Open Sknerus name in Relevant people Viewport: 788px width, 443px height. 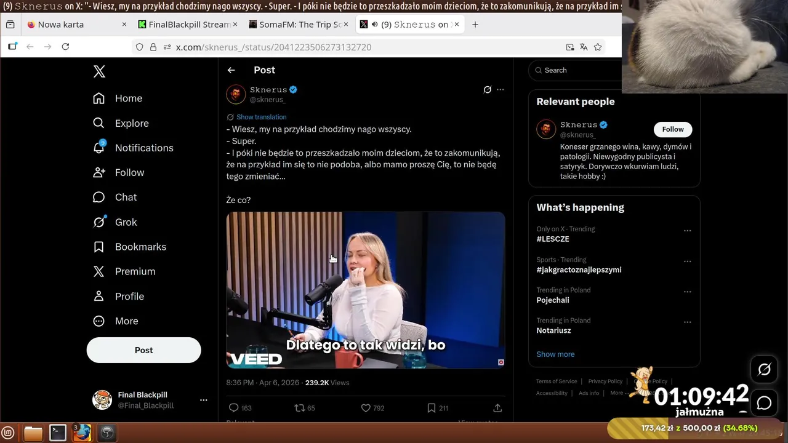click(579, 125)
